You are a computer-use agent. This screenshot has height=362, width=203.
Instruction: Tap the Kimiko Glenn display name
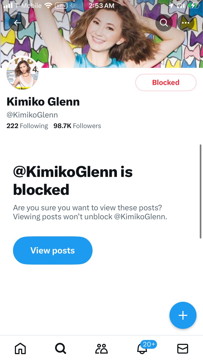(43, 102)
